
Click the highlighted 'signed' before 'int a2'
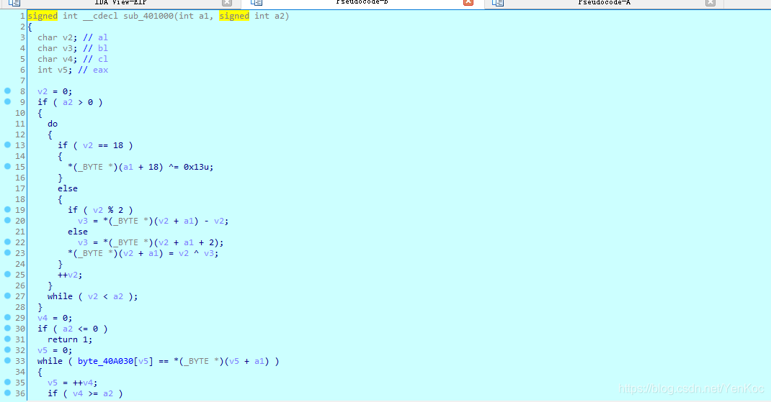(x=234, y=16)
